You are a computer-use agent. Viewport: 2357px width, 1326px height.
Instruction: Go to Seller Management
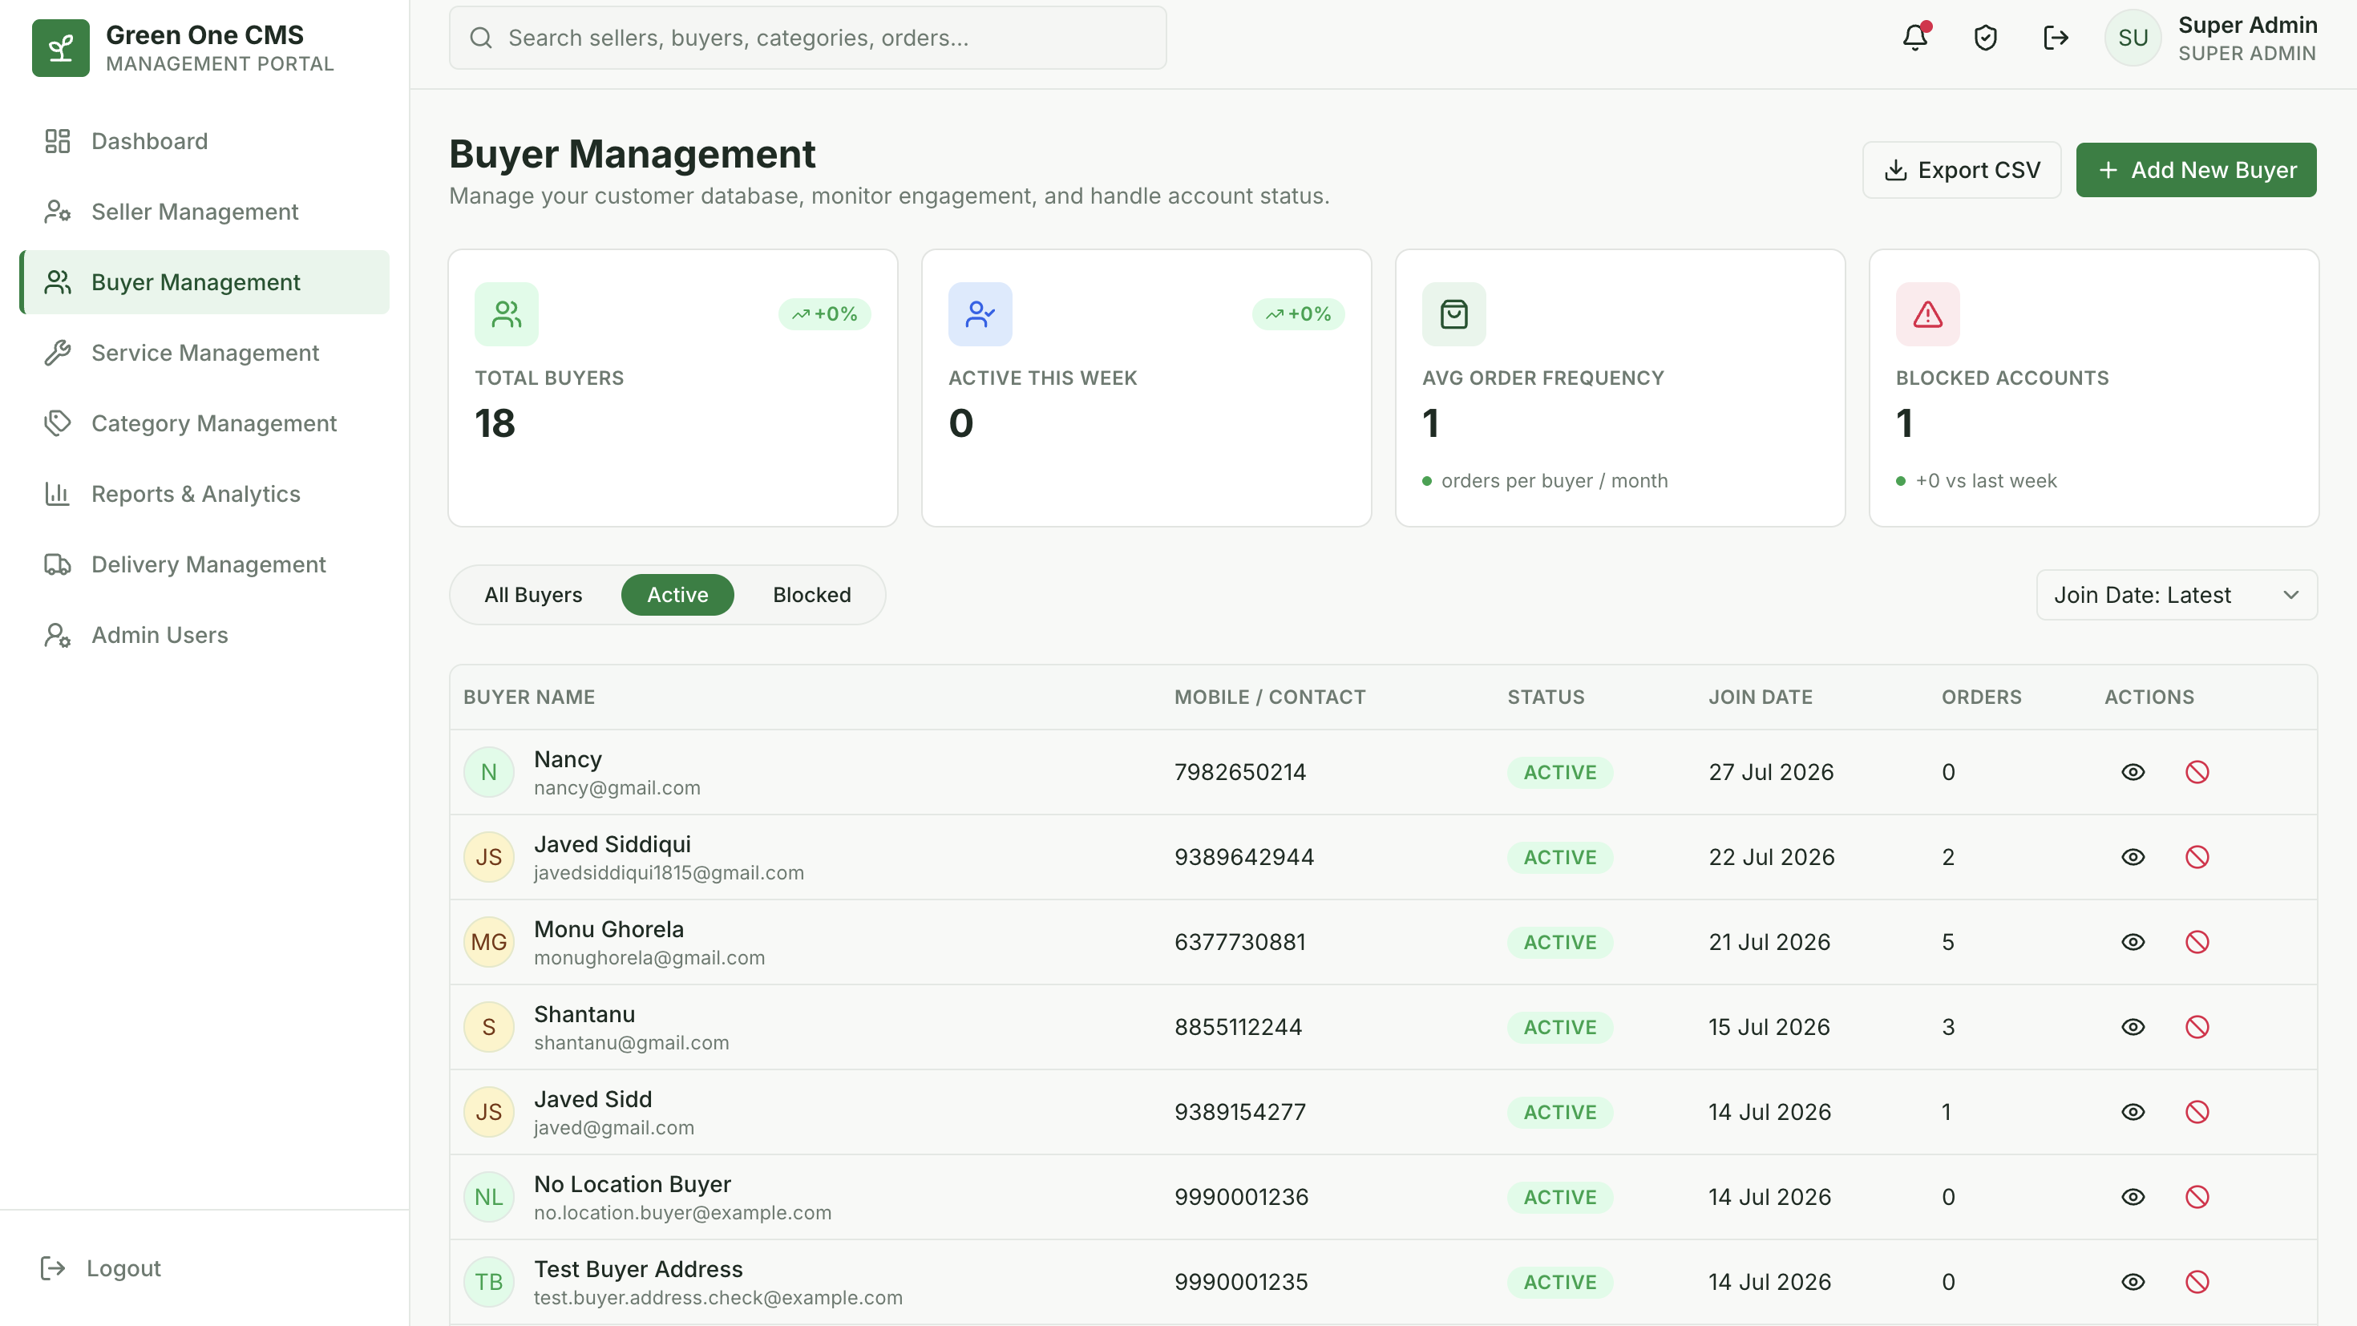[x=205, y=212]
